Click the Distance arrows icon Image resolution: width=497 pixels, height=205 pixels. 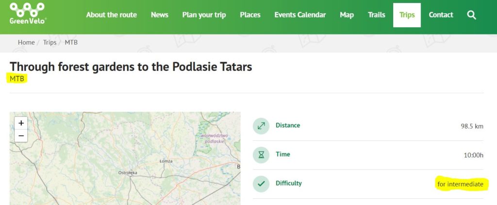[x=261, y=126]
